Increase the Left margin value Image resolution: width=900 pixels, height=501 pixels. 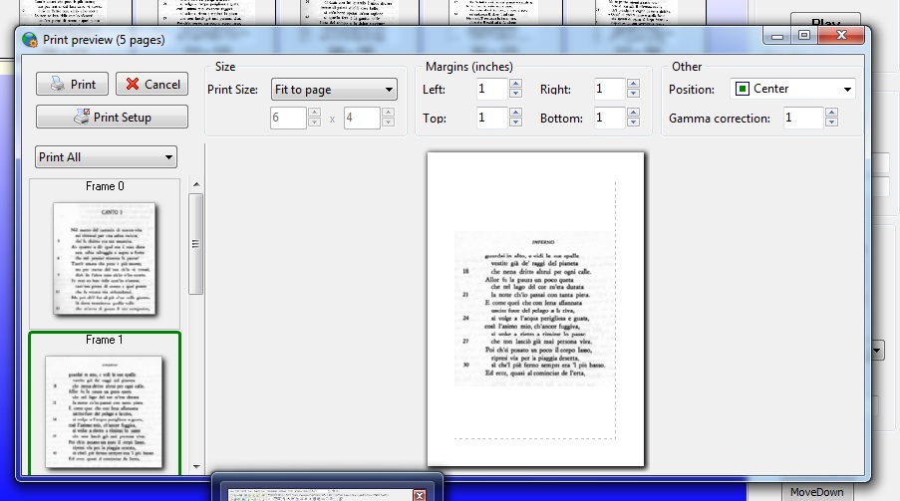click(515, 84)
